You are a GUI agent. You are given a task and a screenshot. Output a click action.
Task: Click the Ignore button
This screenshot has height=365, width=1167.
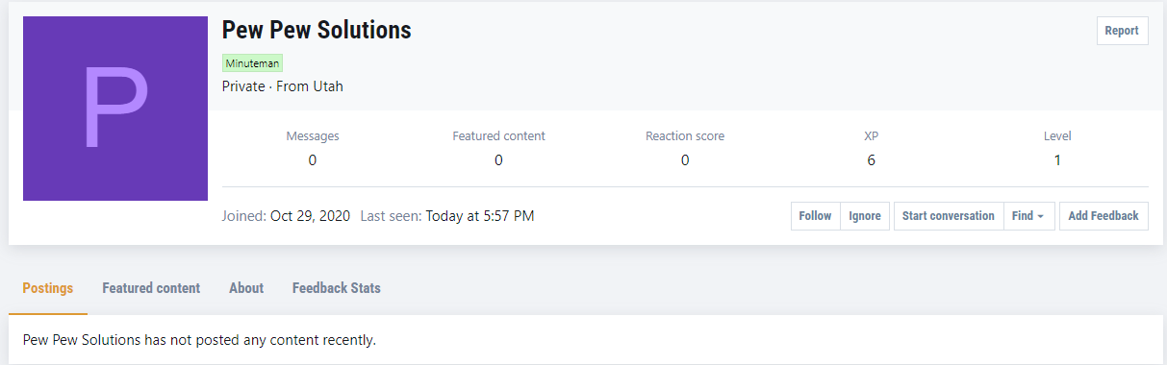[865, 216]
